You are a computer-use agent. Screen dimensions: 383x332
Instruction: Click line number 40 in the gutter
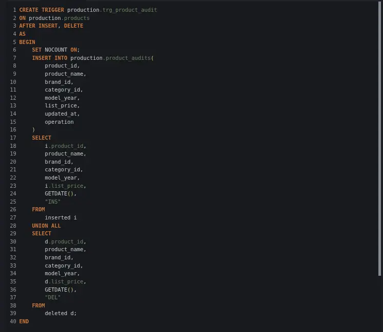pyautogui.click(x=13, y=321)
